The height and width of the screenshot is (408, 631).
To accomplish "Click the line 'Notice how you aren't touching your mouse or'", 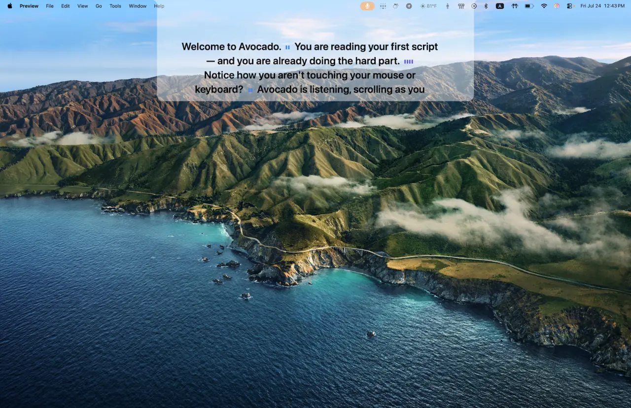I will [310, 75].
